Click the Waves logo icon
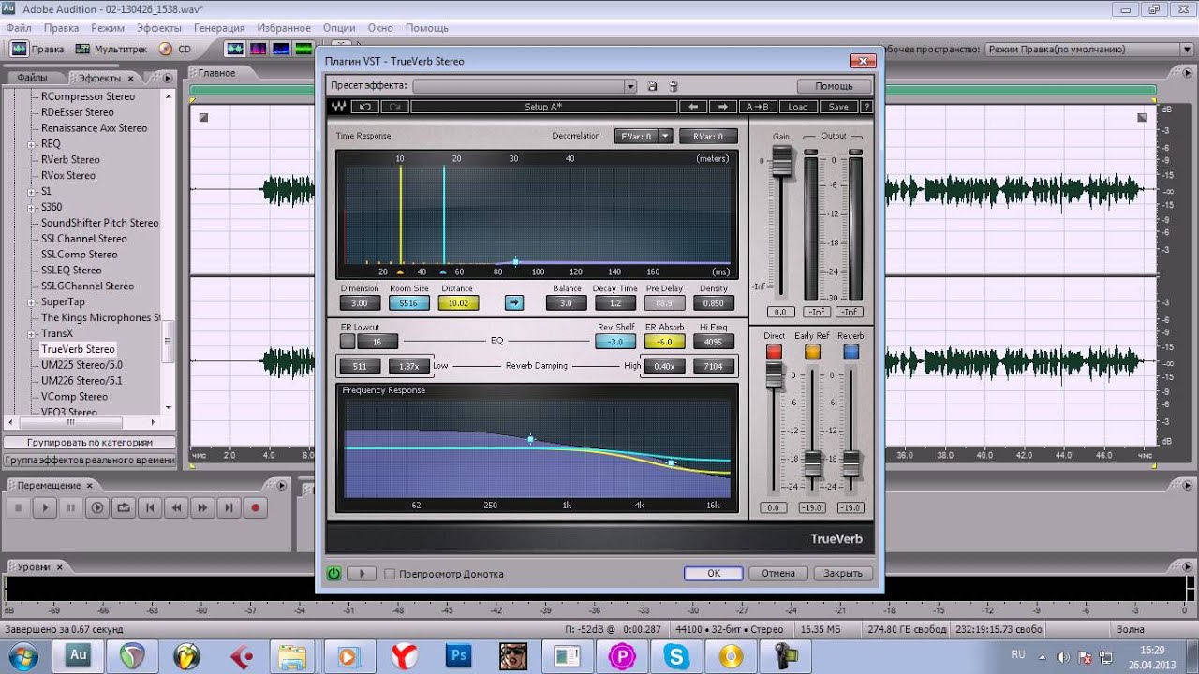The width and height of the screenshot is (1199, 674). click(x=338, y=107)
